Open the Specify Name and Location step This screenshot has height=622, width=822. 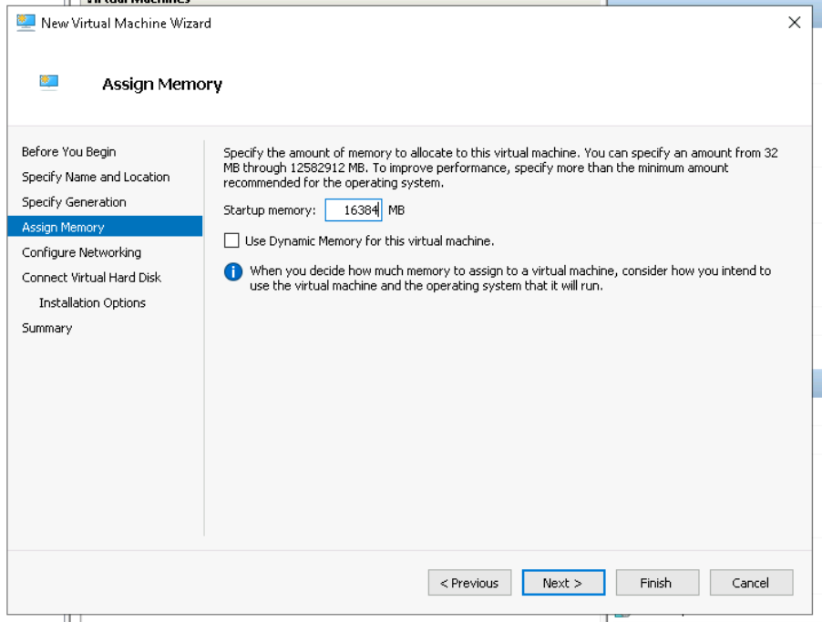(96, 177)
